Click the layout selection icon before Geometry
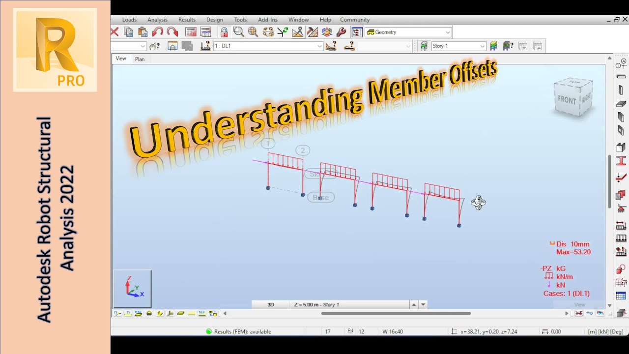 [x=357, y=32]
